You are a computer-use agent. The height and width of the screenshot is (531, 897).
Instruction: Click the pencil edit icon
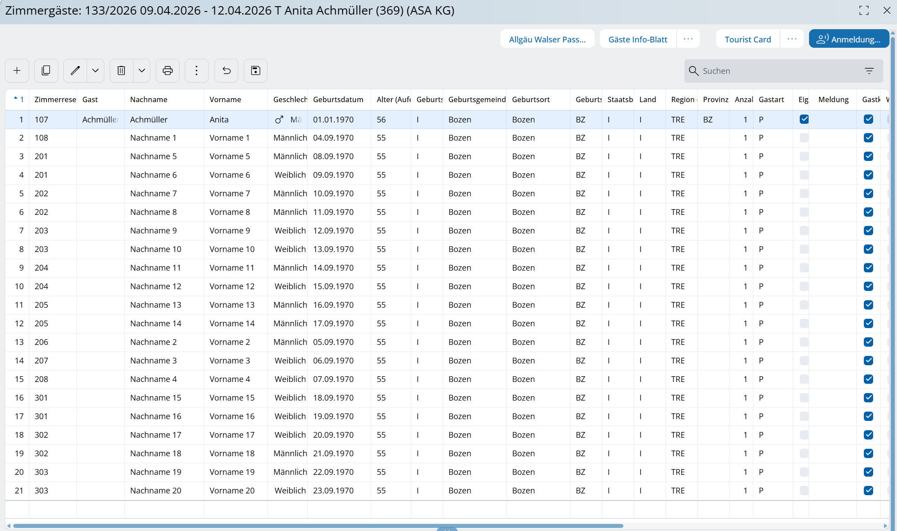click(75, 71)
